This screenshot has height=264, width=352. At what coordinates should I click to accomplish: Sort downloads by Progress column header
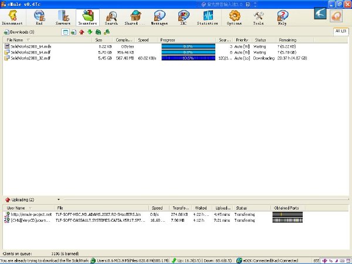187,40
